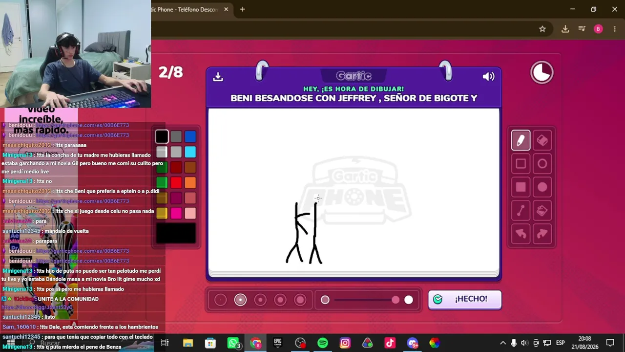Open Epic Games Launcher from taskbar

pos(278,343)
